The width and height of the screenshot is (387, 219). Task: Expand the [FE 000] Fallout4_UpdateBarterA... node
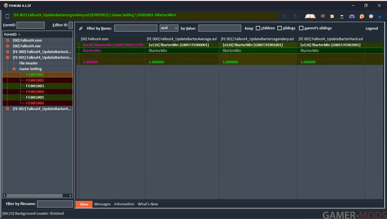(x=7, y=52)
